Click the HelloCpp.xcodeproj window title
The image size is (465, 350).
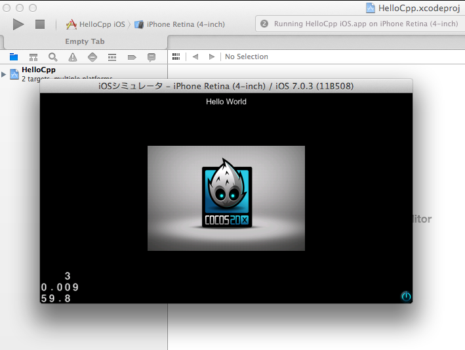(419, 8)
